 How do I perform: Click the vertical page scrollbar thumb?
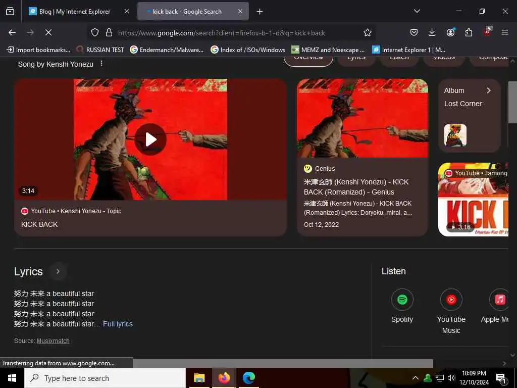point(512,102)
